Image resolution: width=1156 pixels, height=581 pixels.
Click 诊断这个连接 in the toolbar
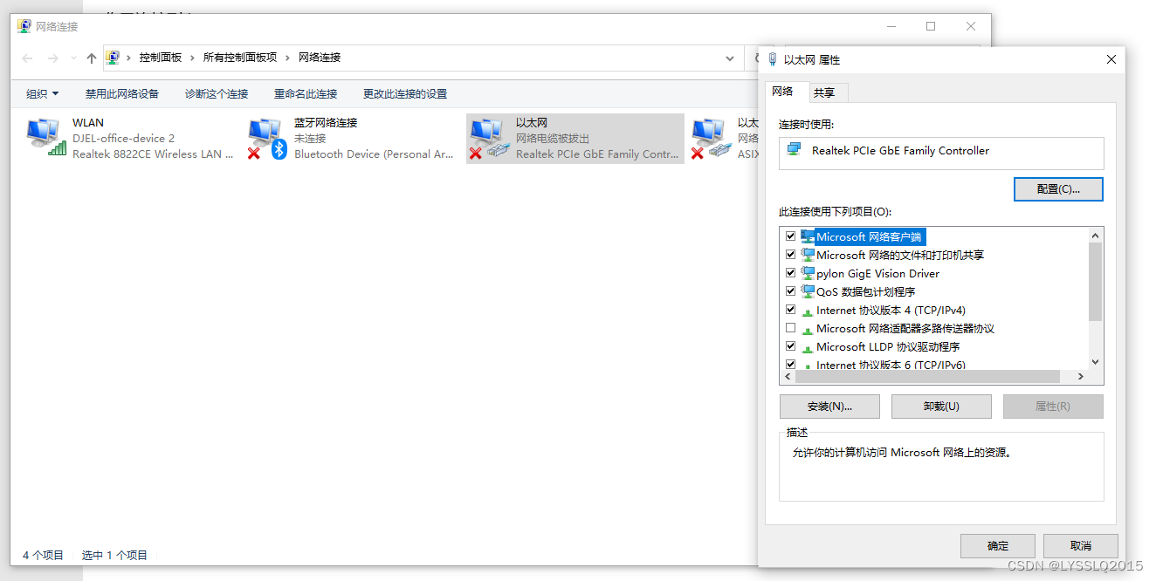point(217,93)
